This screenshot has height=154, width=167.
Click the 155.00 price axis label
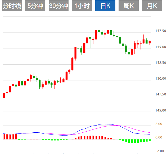161,47
